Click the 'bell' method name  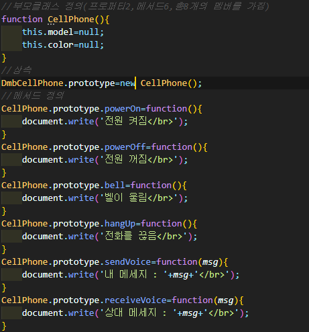pyautogui.click(x=115, y=185)
